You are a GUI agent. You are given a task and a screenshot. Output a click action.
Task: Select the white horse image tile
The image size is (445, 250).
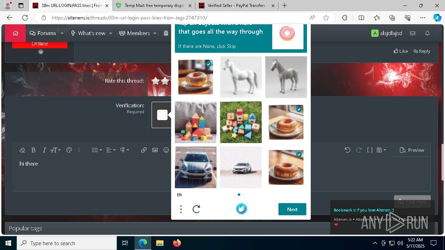point(241,77)
